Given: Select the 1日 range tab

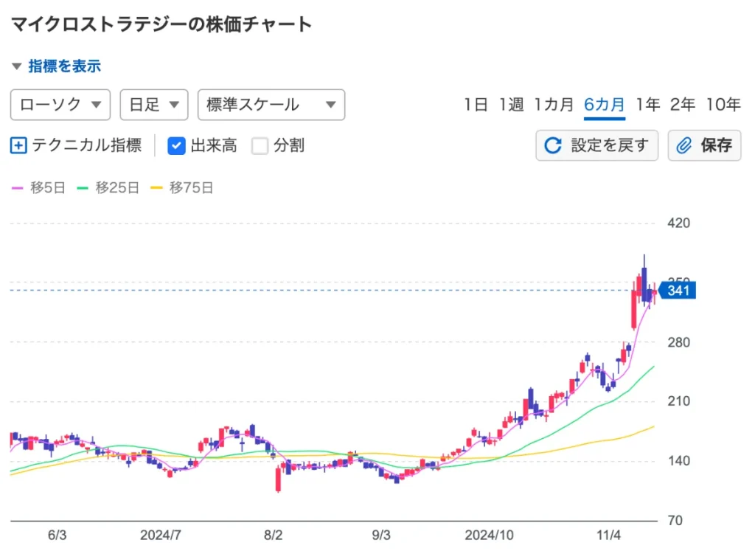Looking at the screenshot, I should tap(476, 105).
